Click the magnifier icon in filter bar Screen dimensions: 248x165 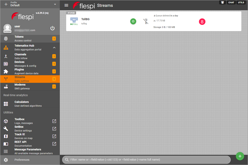click(67, 160)
